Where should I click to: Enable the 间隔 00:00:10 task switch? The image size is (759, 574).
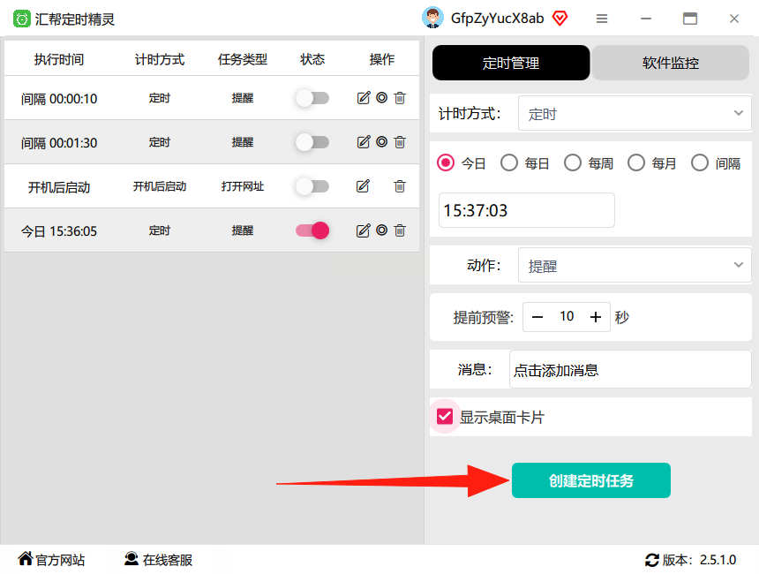tap(312, 98)
